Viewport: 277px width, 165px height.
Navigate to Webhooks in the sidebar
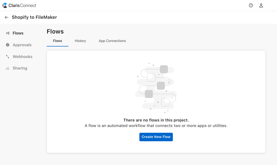22,56
